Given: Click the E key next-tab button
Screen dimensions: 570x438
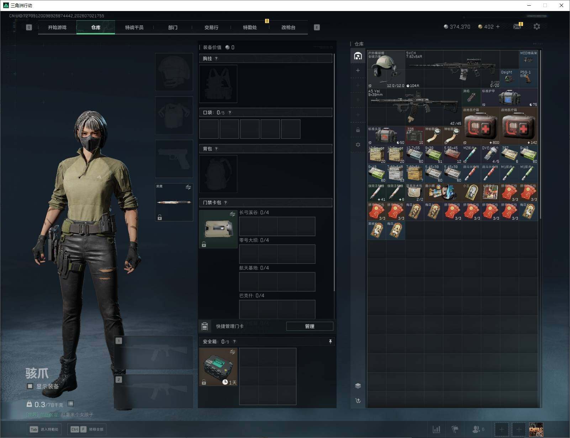Looking at the screenshot, I should click(x=317, y=27).
